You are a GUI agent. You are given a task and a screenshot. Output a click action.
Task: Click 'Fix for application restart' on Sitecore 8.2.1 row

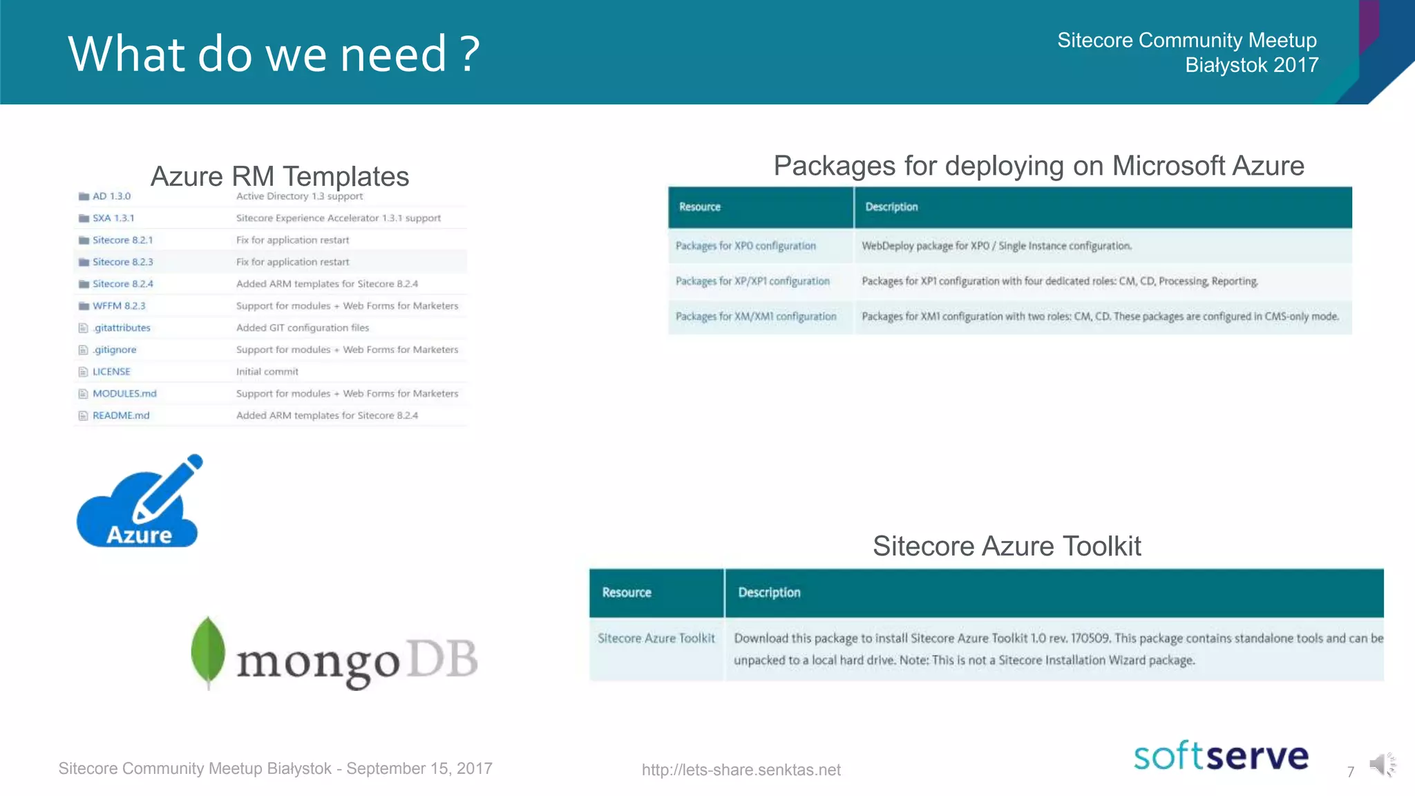click(x=293, y=240)
